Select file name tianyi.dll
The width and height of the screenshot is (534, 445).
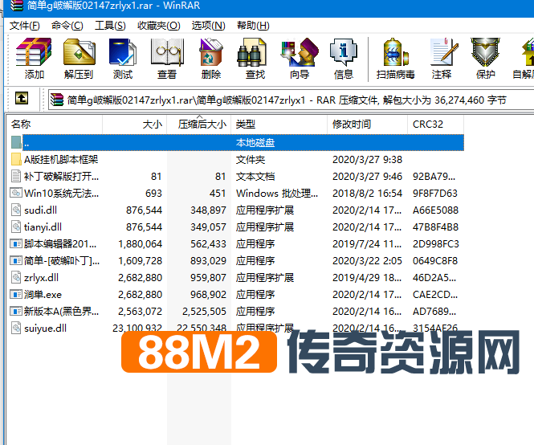(x=43, y=227)
